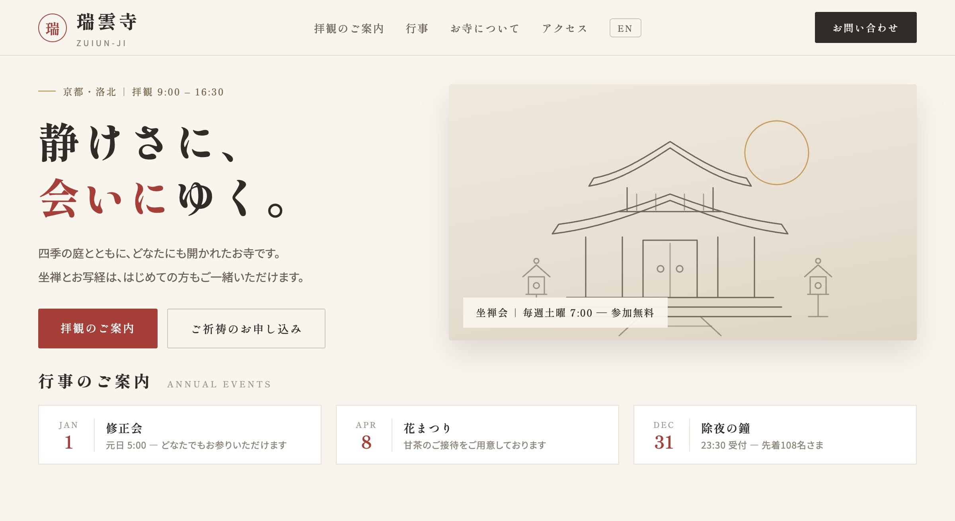Click the red 瑞 seal logo icon
This screenshot has width=955, height=521.
[x=53, y=28]
